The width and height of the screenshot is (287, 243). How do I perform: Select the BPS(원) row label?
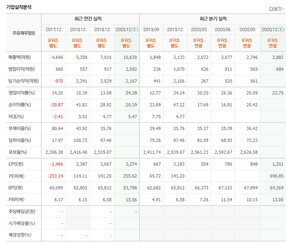coord(16,188)
